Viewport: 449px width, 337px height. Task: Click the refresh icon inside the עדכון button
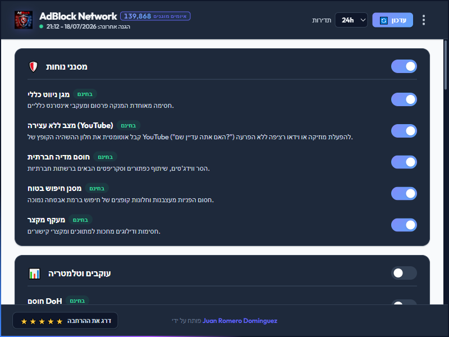click(x=384, y=20)
